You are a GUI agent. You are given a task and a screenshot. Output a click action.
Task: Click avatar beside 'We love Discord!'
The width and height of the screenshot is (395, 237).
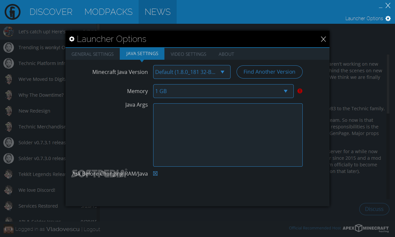point(9,190)
